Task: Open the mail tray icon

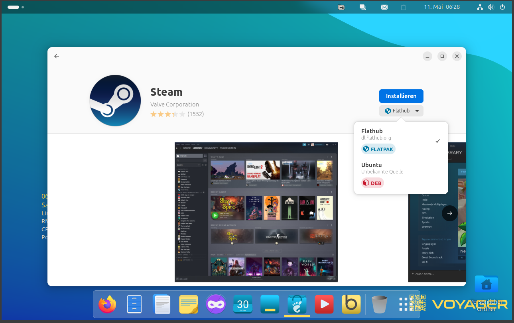Action: pos(384,7)
